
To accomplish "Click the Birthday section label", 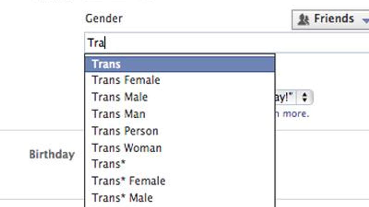I will tap(52, 153).
